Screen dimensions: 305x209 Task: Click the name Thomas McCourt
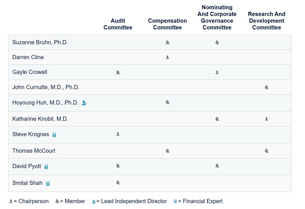tap(34, 151)
